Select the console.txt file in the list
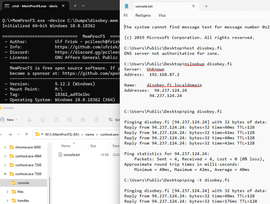 coord(71,155)
